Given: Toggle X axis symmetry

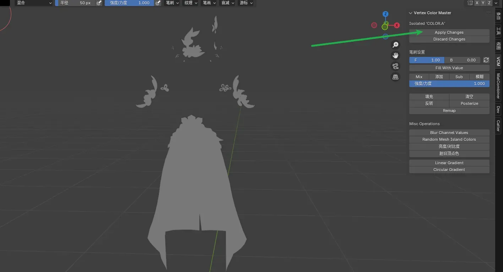Looking at the screenshot, I should tap(477, 3).
